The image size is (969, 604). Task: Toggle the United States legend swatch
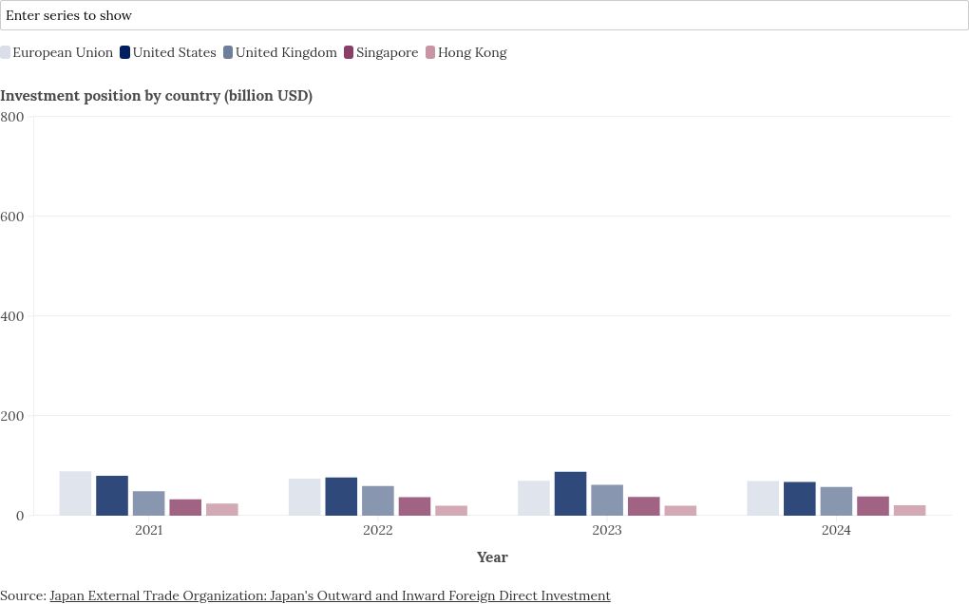125,53
